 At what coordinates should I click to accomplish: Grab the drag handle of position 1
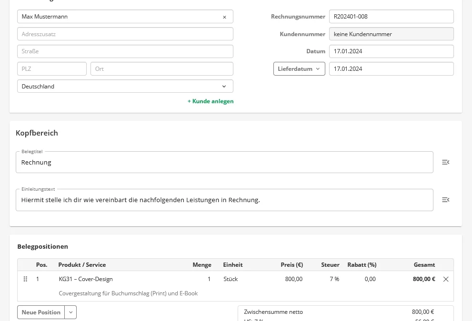(26, 279)
